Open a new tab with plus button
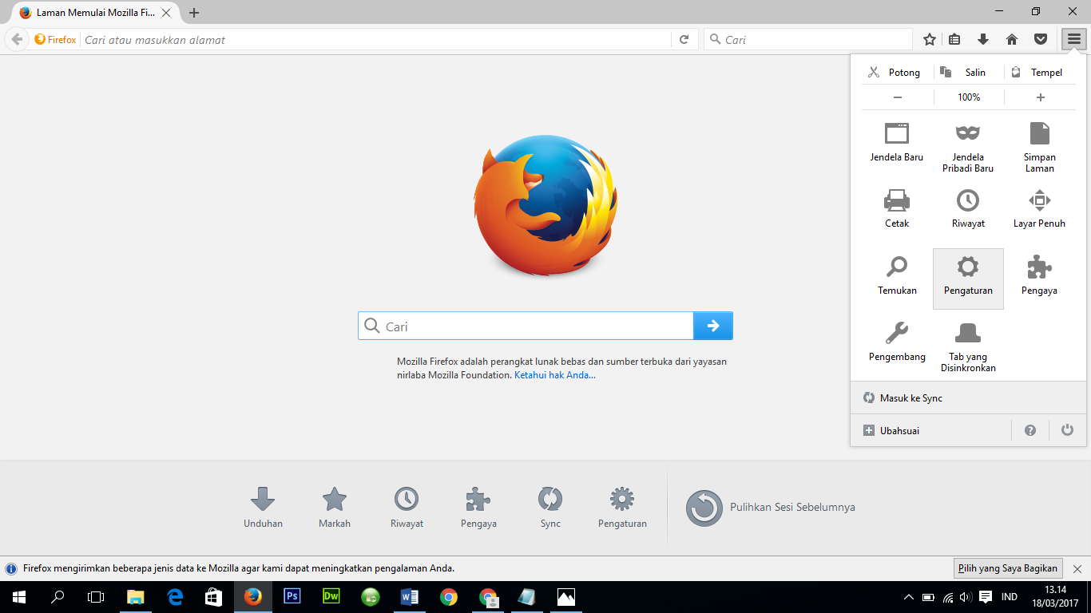1091x613 pixels. click(x=194, y=13)
